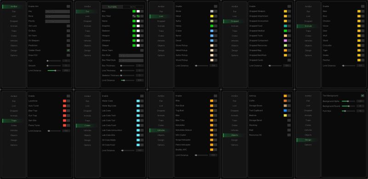The width and height of the screenshot is (368, 179).
Task: Open the Box Filled Style dropdown
Action: pyautogui.click(x=131, y=61)
